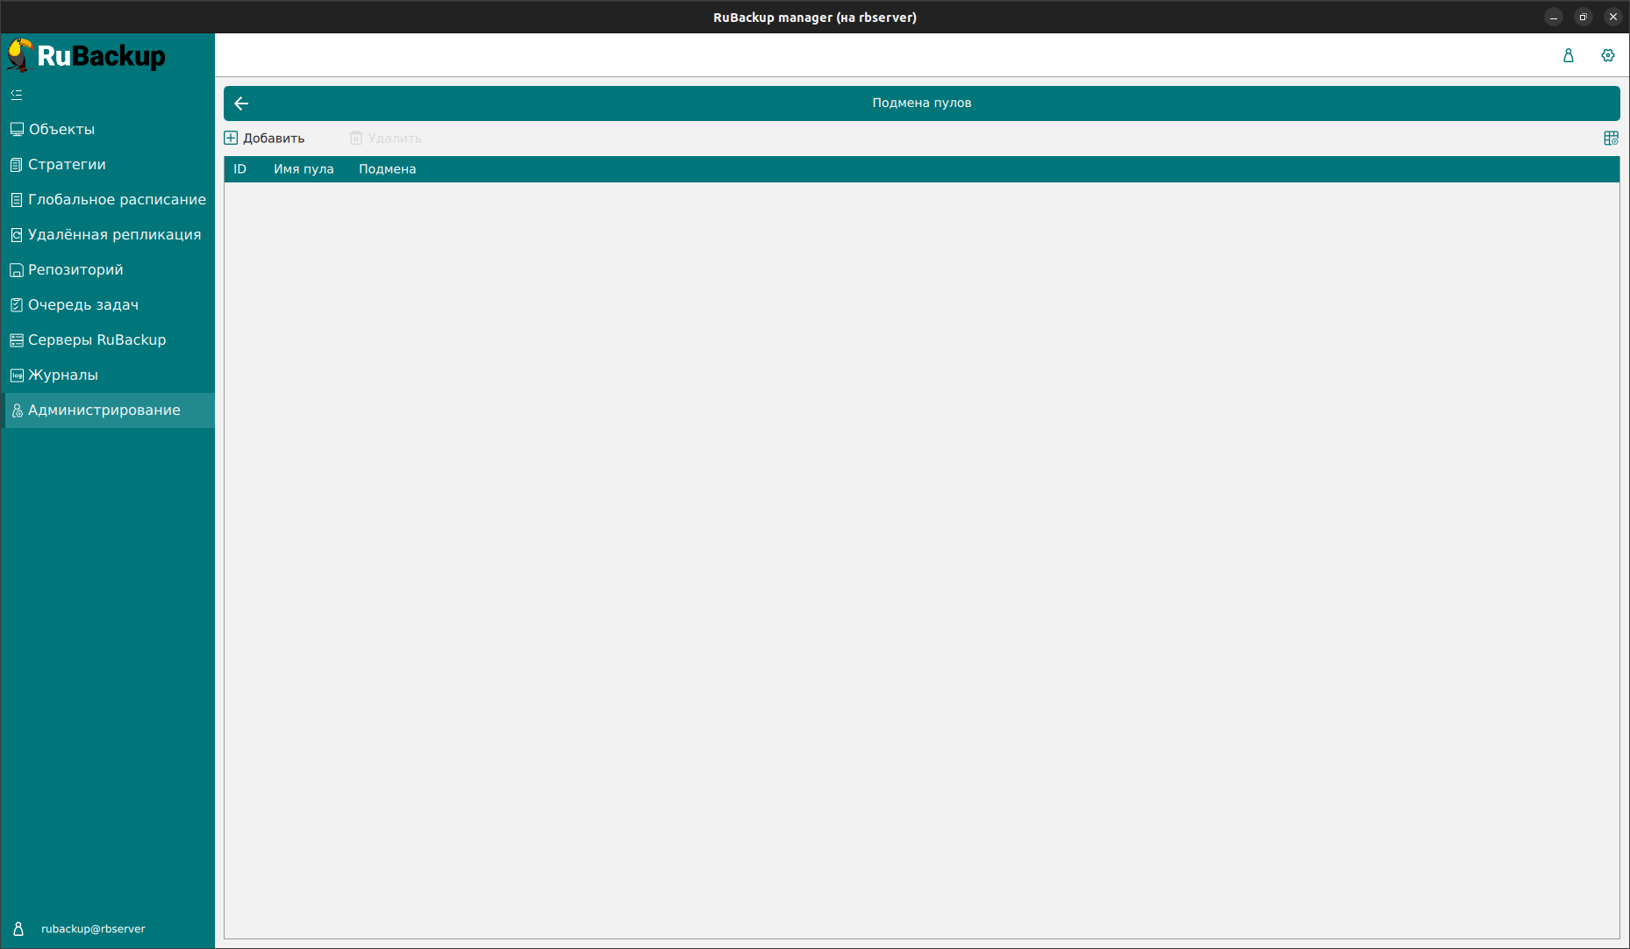Click the Стратегии sidebar icon

click(x=17, y=164)
